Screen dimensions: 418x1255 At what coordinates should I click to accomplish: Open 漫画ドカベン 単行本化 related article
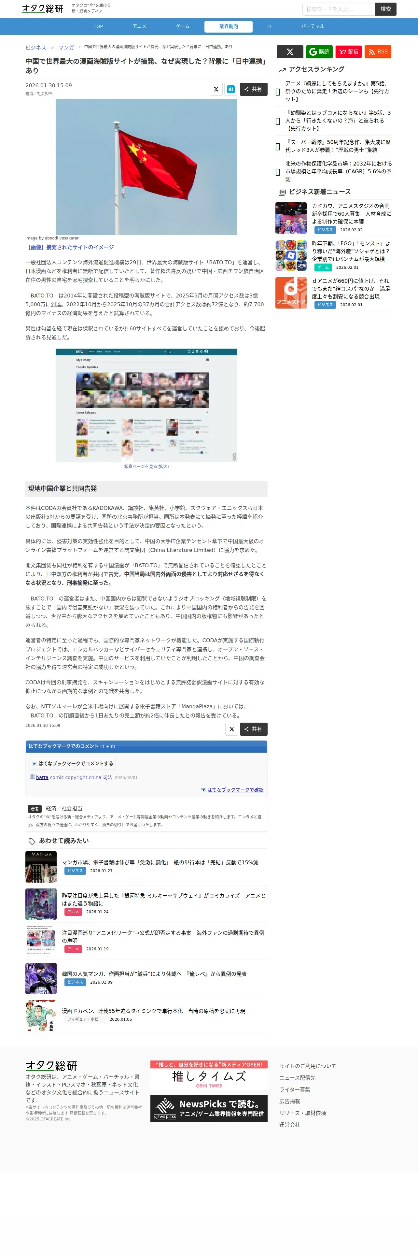[153, 1011]
